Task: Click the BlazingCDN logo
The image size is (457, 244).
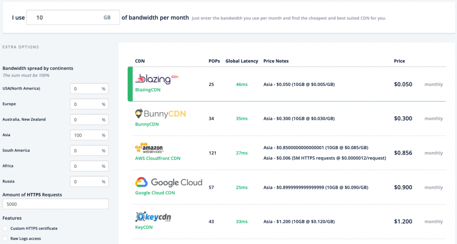Action: click(157, 79)
